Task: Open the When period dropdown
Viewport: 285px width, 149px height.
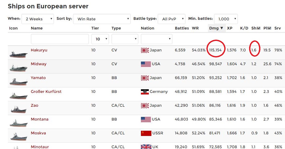Action: pyautogui.click(x=38, y=19)
